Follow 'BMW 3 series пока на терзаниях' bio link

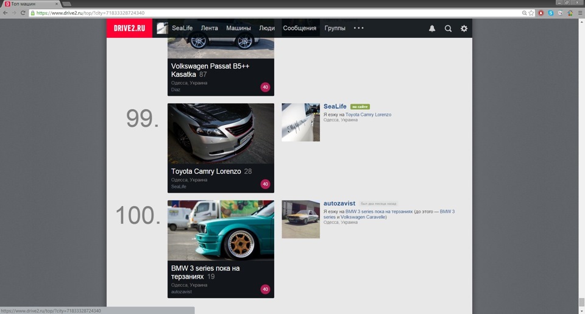379,212
